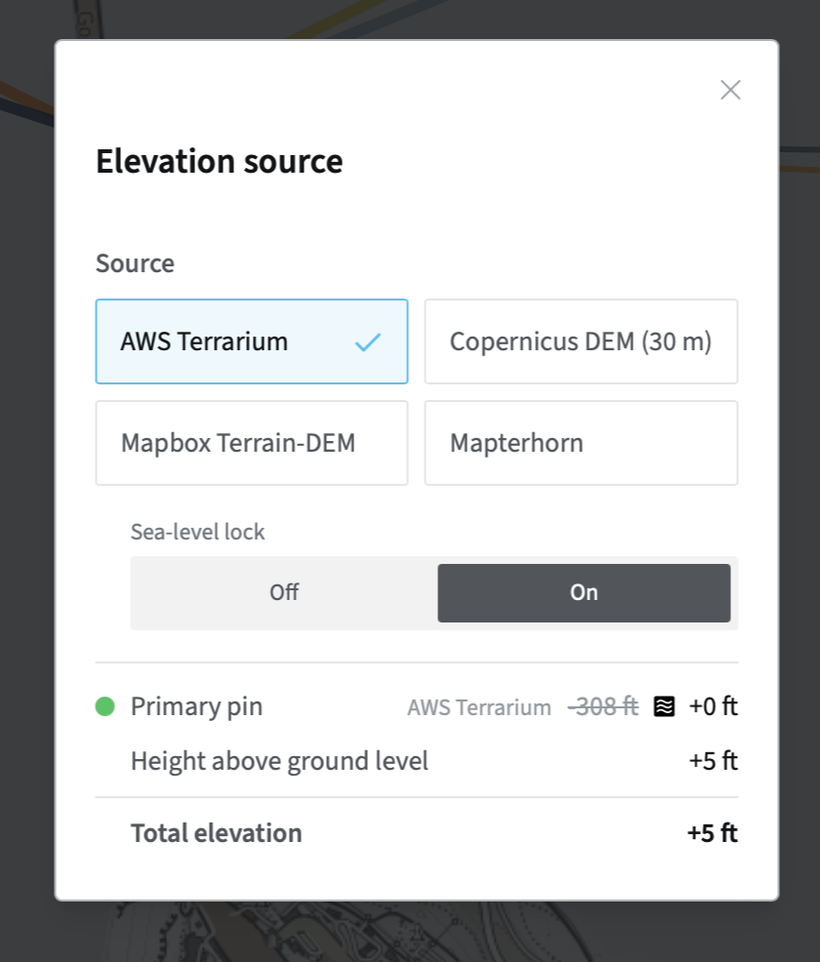The width and height of the screenshot is (820, 962).
Task: Pick the Mapterhorn elevation source
Action: click(581, 443)
